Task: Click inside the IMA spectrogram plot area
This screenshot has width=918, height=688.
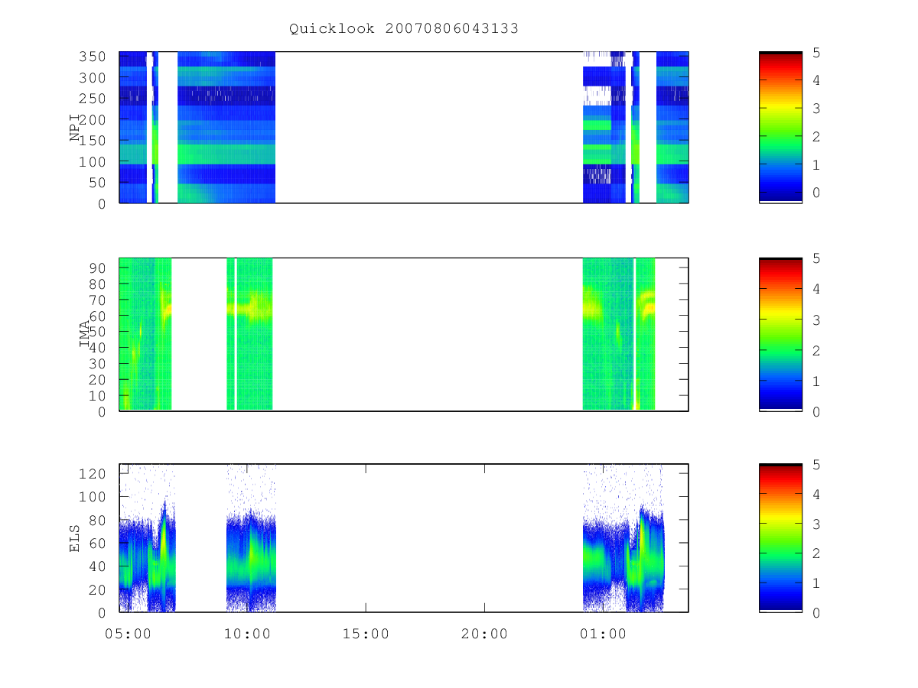Action: 404,334
